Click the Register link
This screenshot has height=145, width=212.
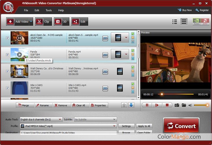click(x=202, y=10)
